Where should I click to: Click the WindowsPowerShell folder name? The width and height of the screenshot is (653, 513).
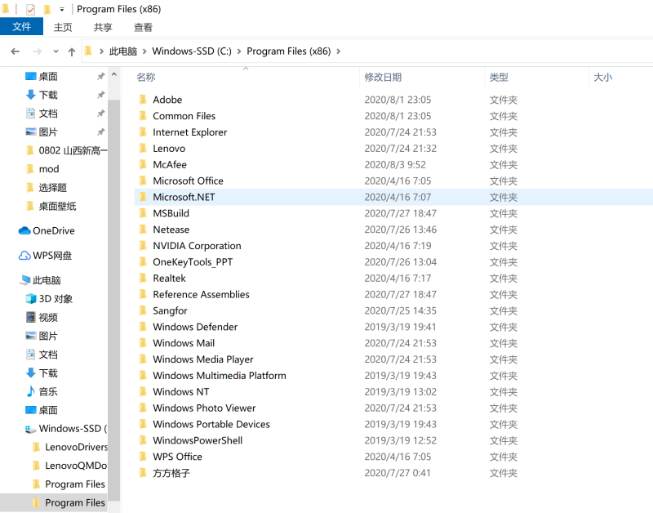tap(198, 440)
